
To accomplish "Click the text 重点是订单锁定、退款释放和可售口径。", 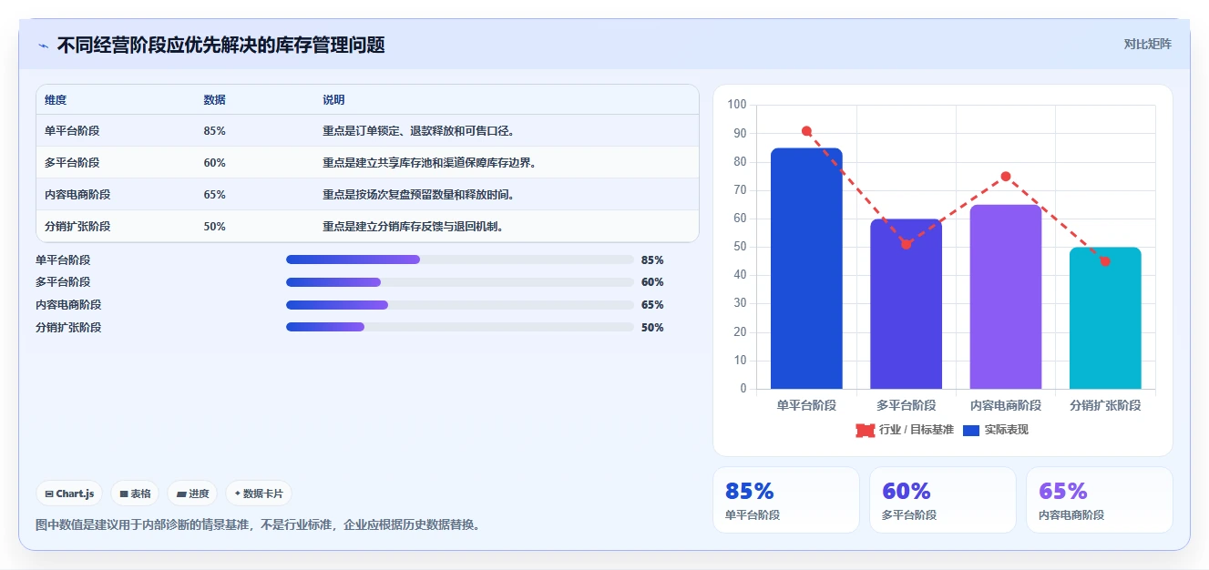I will coord(421,131).
